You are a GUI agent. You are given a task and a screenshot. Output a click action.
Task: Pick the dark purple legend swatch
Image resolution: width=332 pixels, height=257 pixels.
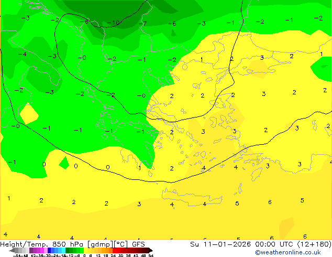click(31, 250)
